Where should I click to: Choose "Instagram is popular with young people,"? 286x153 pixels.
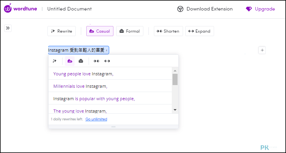[x=110, y=99]
